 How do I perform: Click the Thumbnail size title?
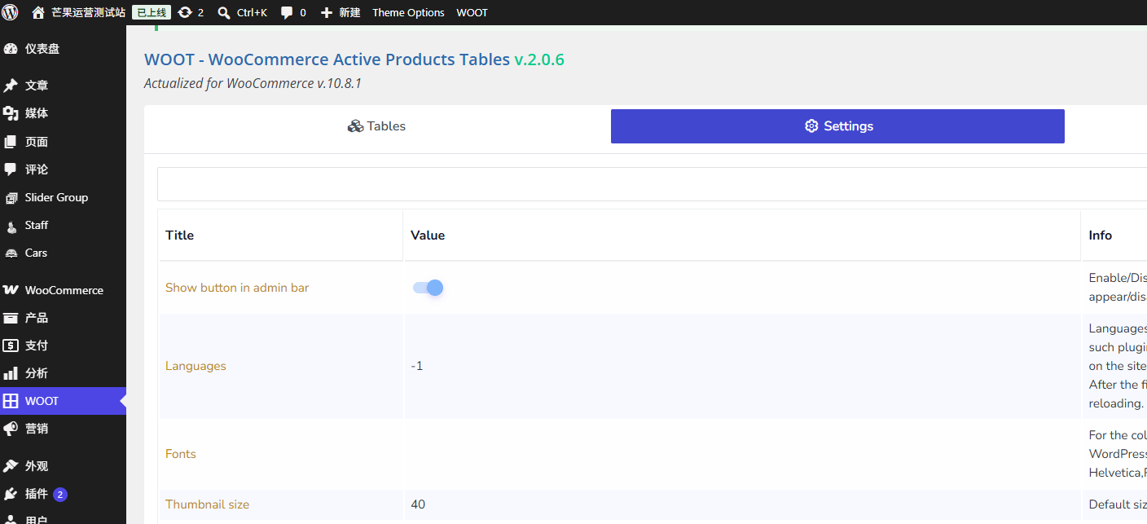[207, 504]
